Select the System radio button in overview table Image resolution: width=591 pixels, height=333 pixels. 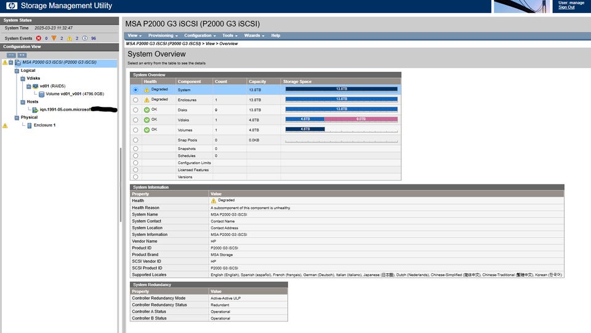pyautogui.click(x=135, y=90)
